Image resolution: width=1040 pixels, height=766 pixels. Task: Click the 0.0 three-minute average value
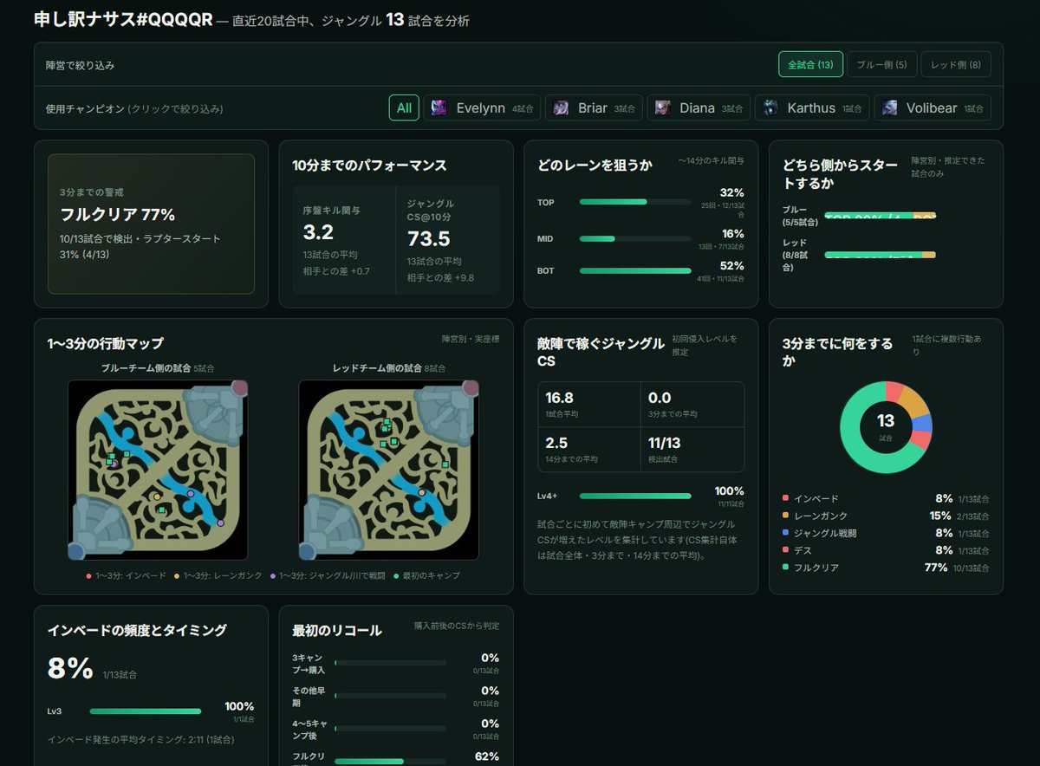click(x=660, y=398)
